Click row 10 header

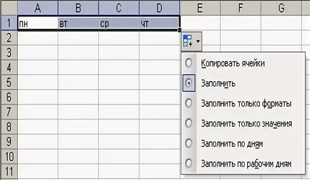point(9,156)
